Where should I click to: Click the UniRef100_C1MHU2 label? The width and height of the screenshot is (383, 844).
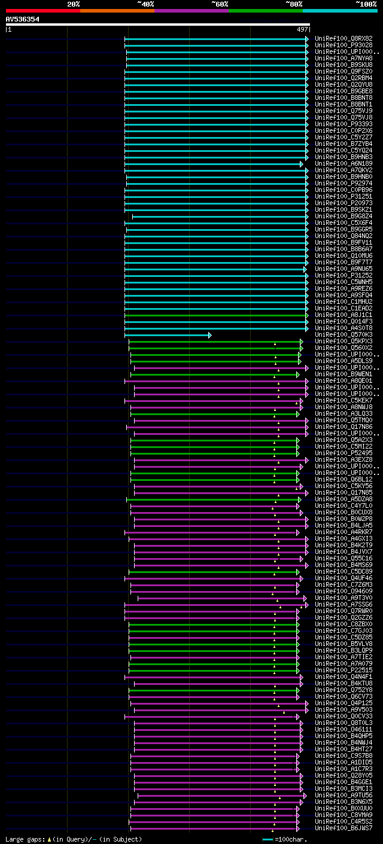point(344,302)
